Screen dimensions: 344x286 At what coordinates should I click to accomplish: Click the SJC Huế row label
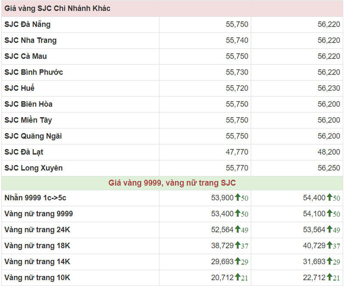[x=19, y=88]
